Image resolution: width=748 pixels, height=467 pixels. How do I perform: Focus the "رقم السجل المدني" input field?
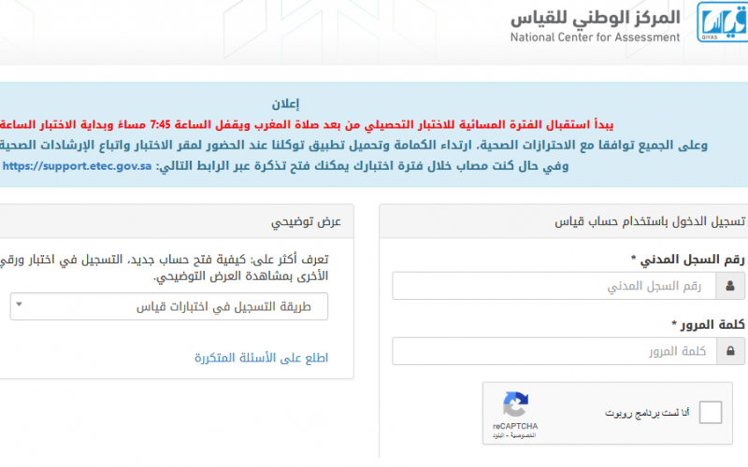(x=554, y=286)
